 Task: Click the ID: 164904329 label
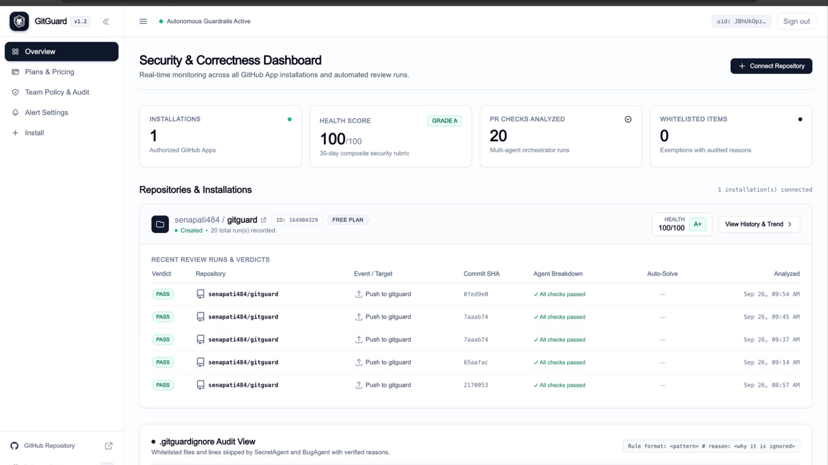click(x=297, y=220)
